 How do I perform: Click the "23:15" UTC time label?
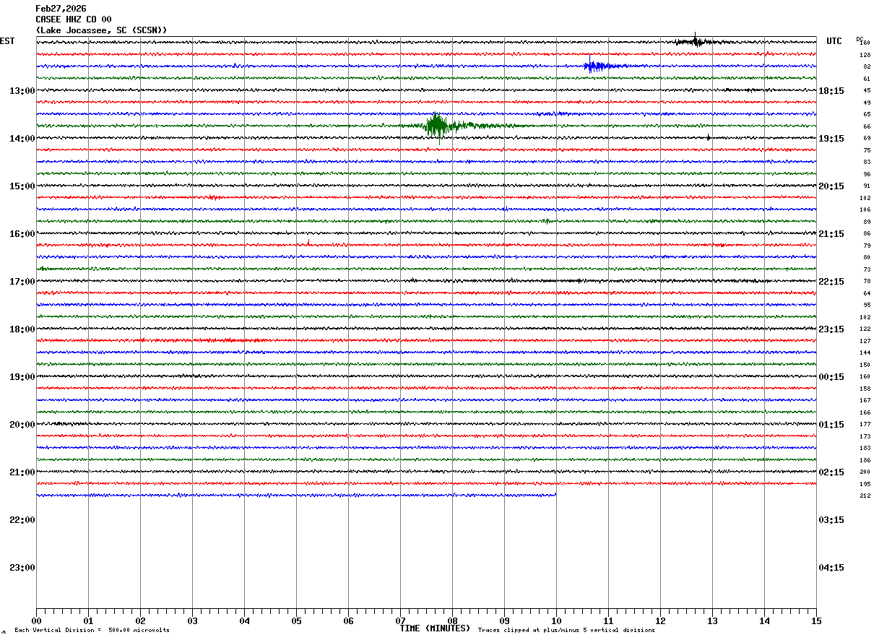point(831,329)
